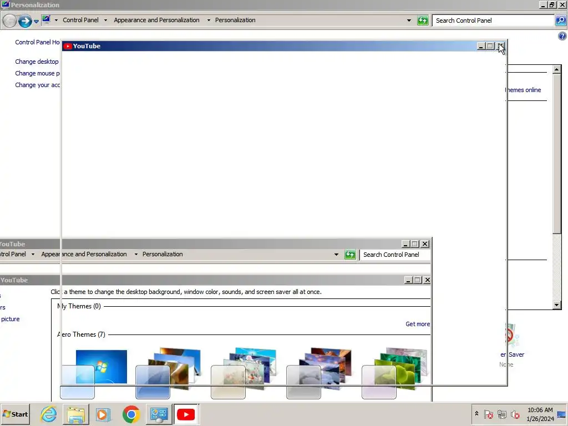Launch Internet Explorer from the taskbar

pos(48,414)
